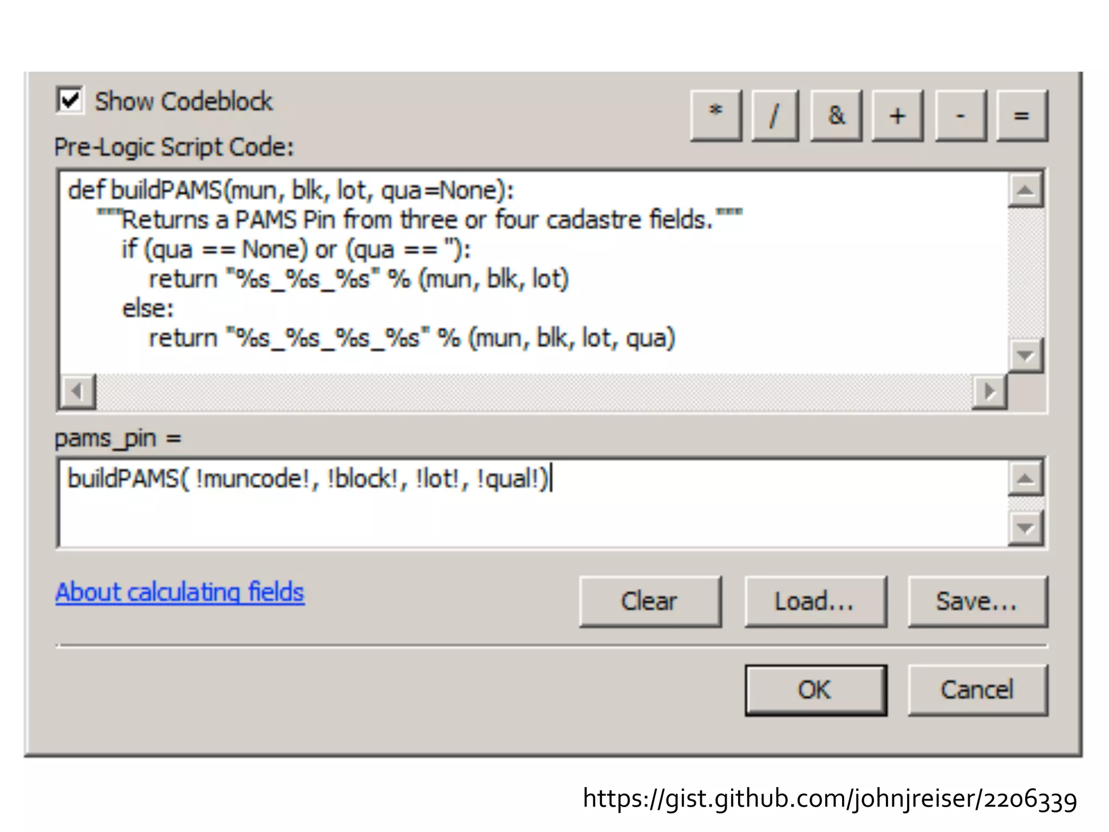Click the Load... button
The height and width of the screenshot is (832, 1109).
pos(815,602)
